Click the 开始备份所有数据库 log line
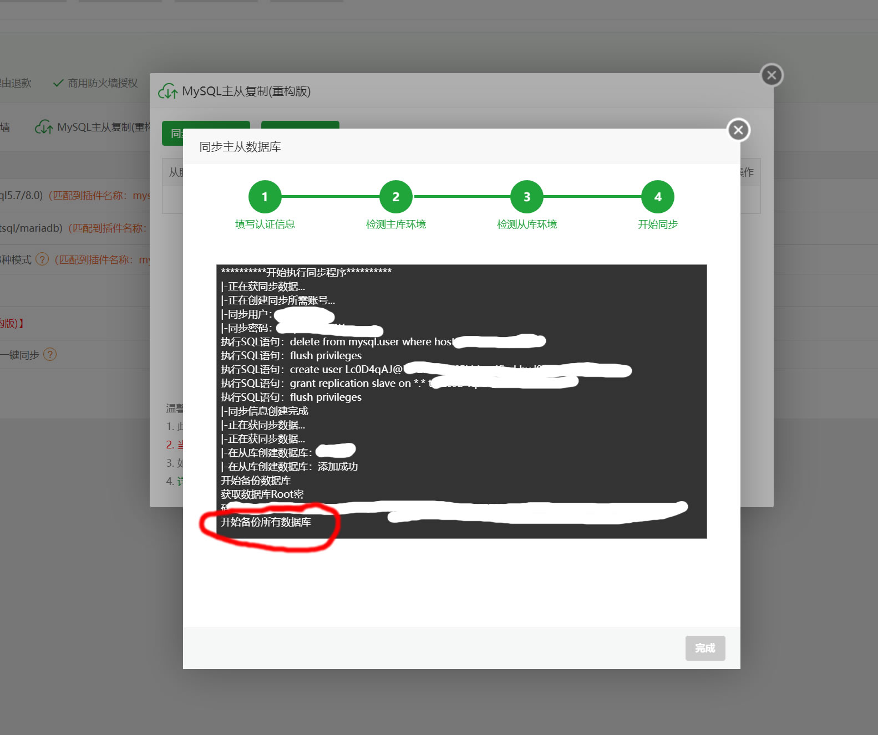The width and height of the screenshot is (878, 735). [266, 522]
